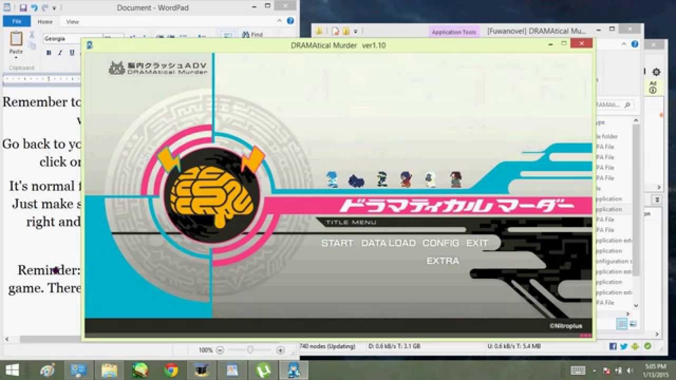Click the Explorer list scroll down arrow
Image resolution: width=676 pixels, height=380 pixels.
click(x=636, y=305)
